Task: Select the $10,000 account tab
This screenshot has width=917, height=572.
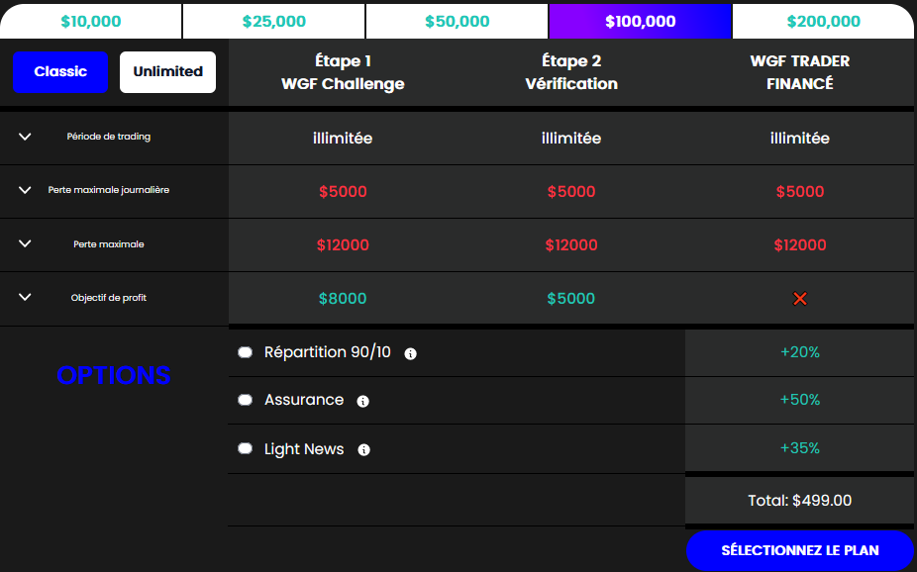Action: (x=91, y=21)
